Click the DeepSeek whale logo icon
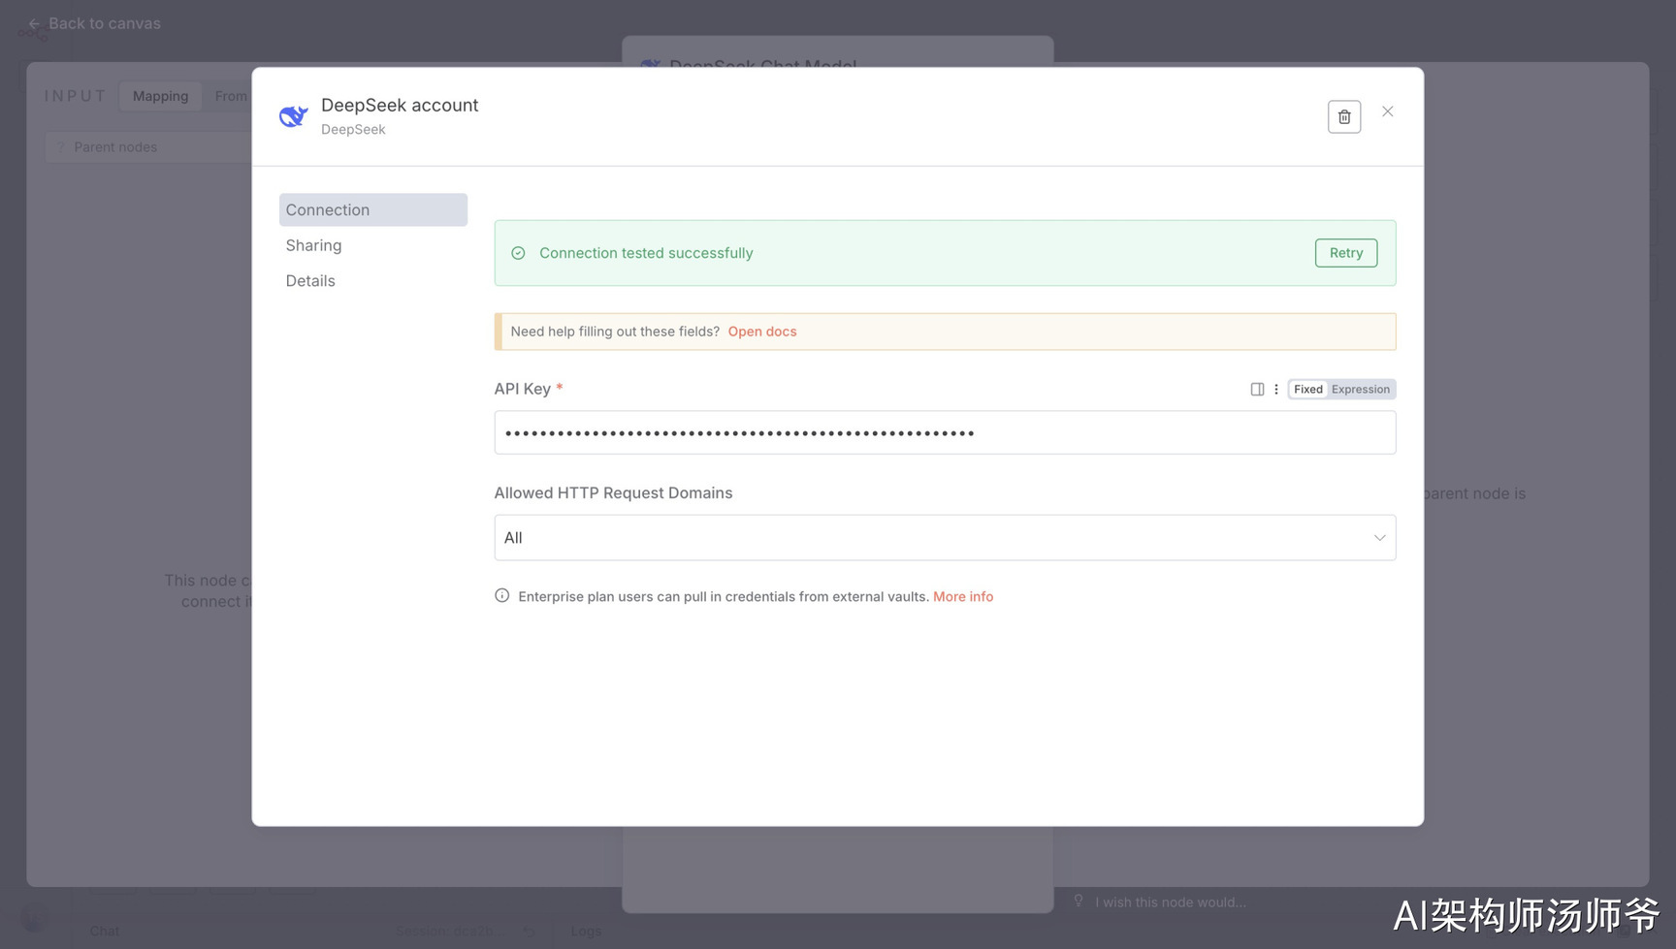Viewport: 1676px width, 949px height. [293, 116]
